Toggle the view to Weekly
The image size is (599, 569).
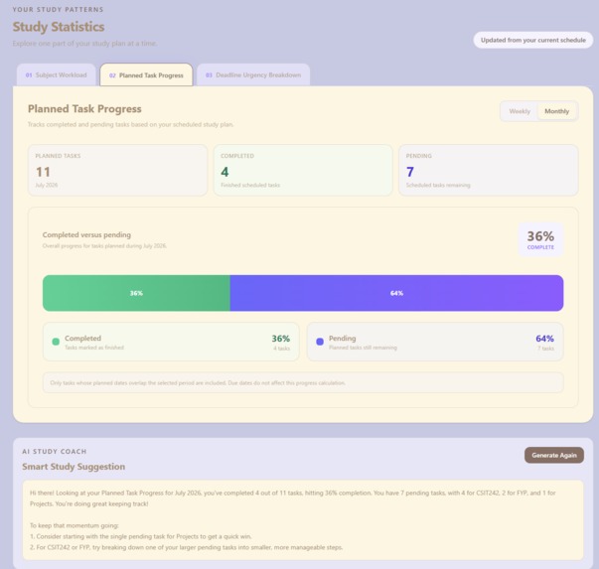520,111
